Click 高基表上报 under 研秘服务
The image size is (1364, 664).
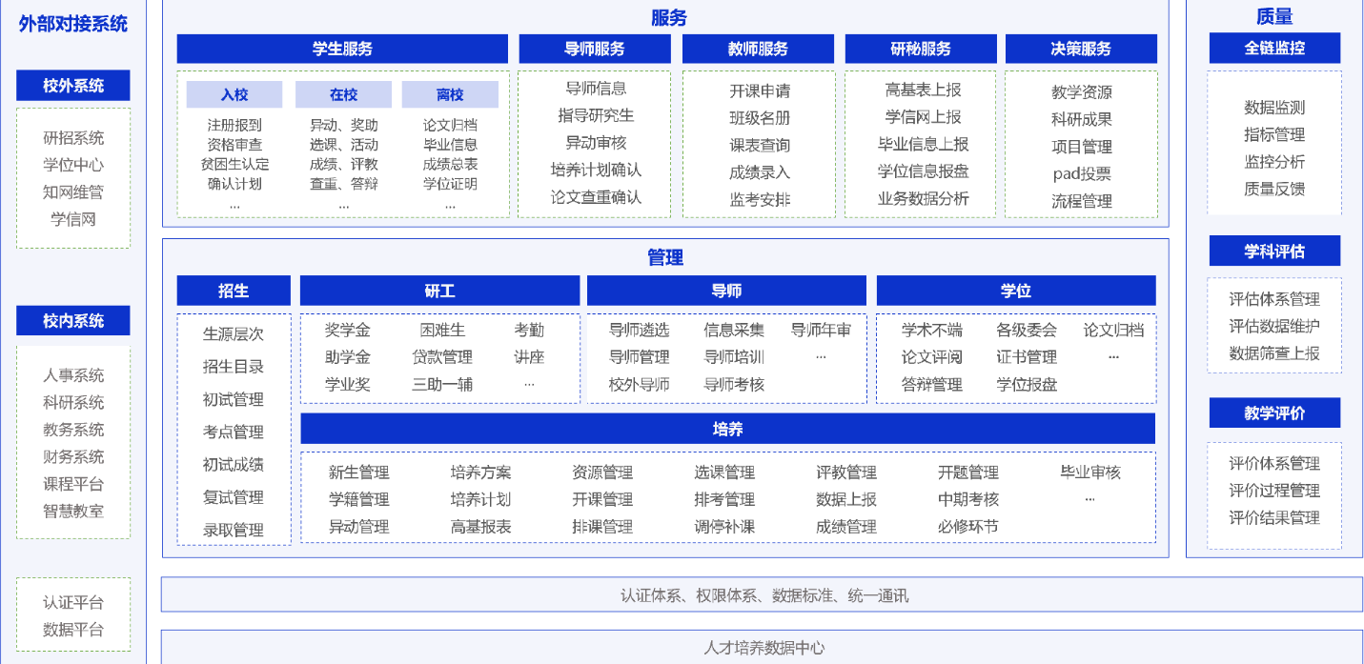(922, 90)
